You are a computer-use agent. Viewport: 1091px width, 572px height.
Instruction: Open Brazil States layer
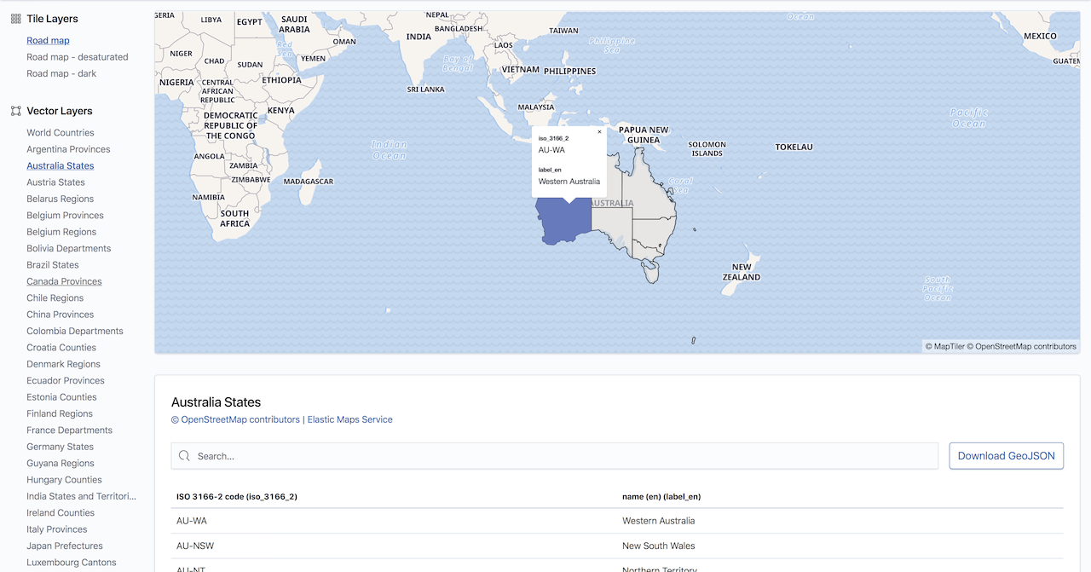pyautogui.click(x=52, y=265)
